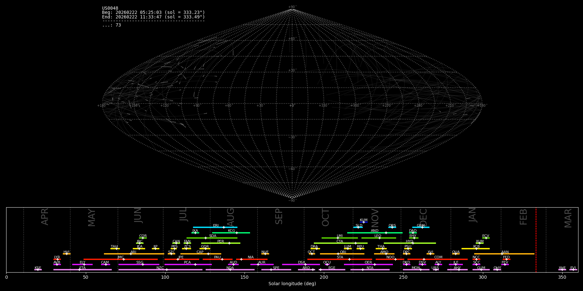Image resolution: width=583 pixels, height=291 pixels.
Task: Select the orange ARI activity bar
Action: pyautogui.click(x=134, y=254)
